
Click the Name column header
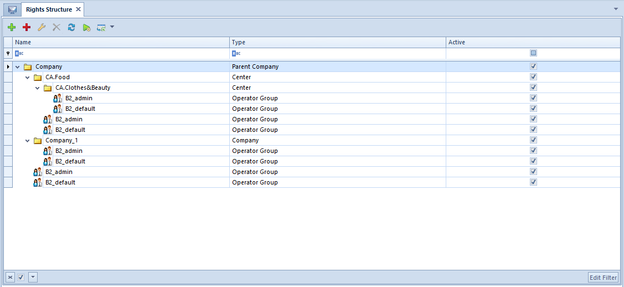pyautogui.click(x=121, y=42)
